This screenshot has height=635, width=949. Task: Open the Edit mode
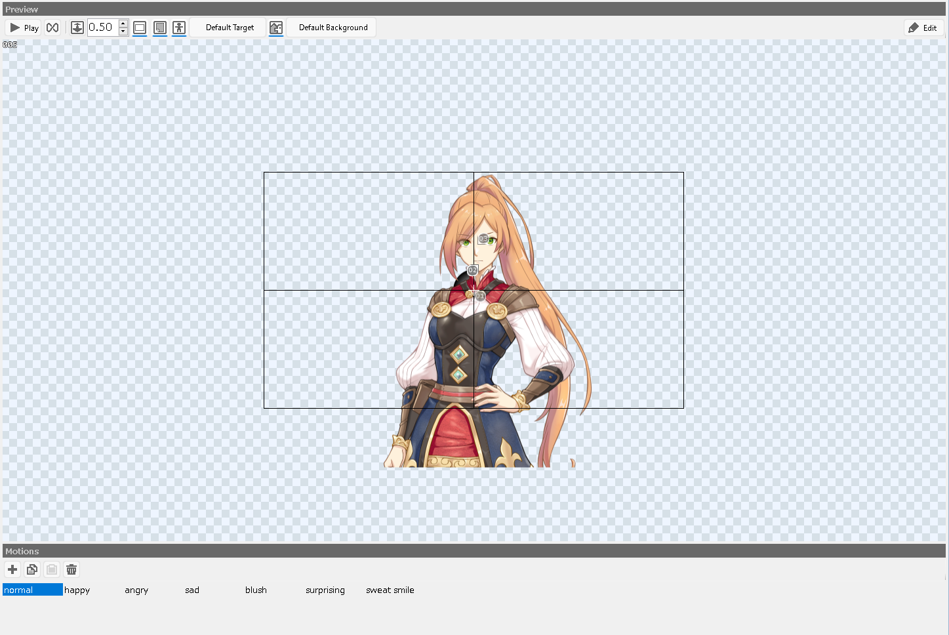click(x=923, y=28)
